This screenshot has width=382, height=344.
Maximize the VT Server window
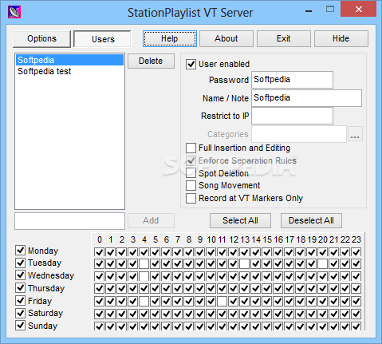tap(330, 10)
